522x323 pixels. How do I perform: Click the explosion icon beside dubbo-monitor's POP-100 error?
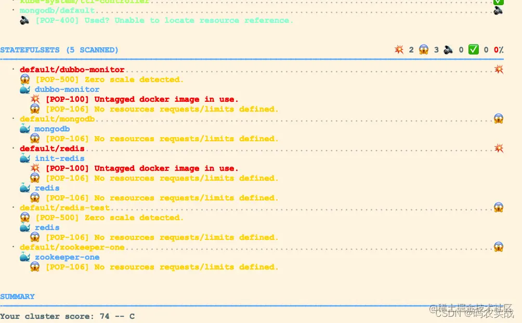click(35, 99)
